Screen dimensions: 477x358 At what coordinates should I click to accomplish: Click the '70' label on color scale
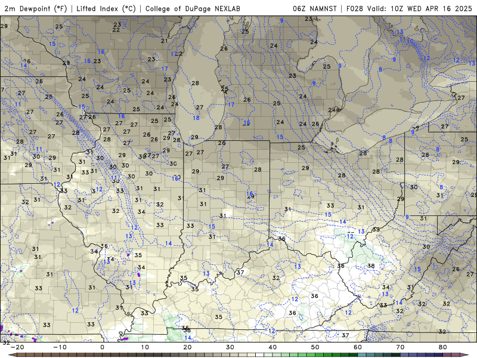tap(400, 347)
